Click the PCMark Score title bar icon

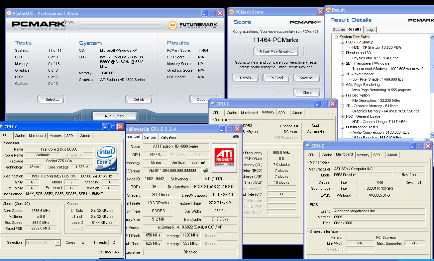click(232, 12)
